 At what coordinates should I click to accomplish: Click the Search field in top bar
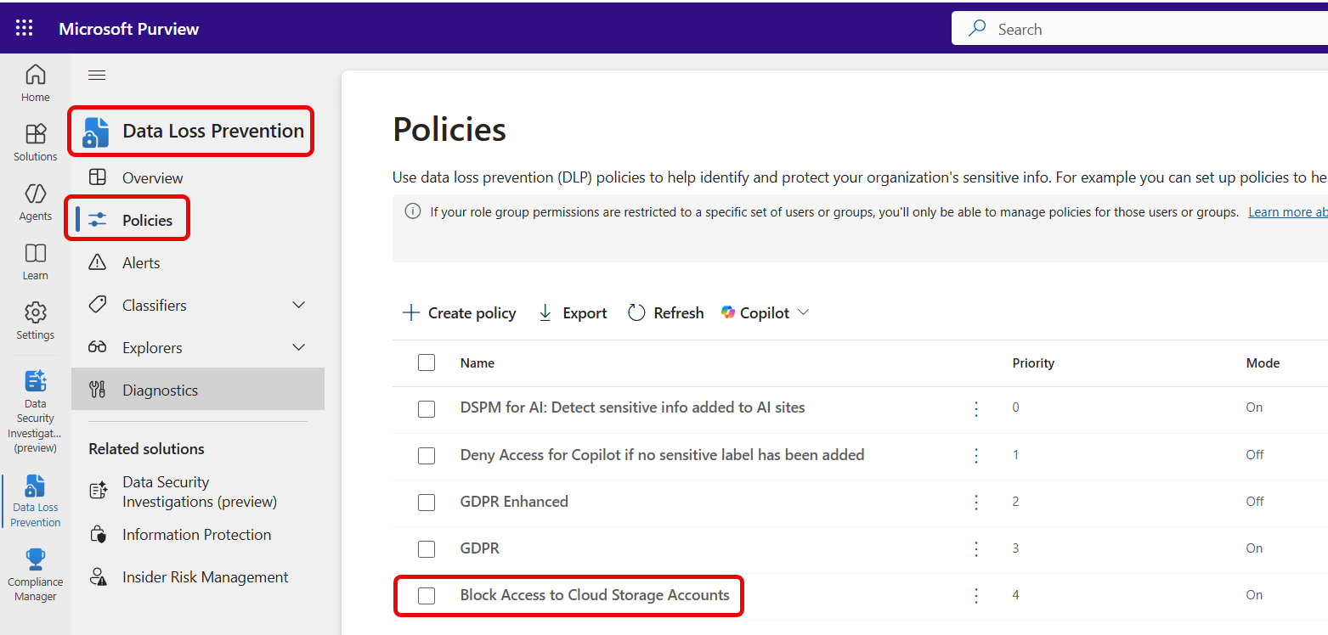[1105, 28]
